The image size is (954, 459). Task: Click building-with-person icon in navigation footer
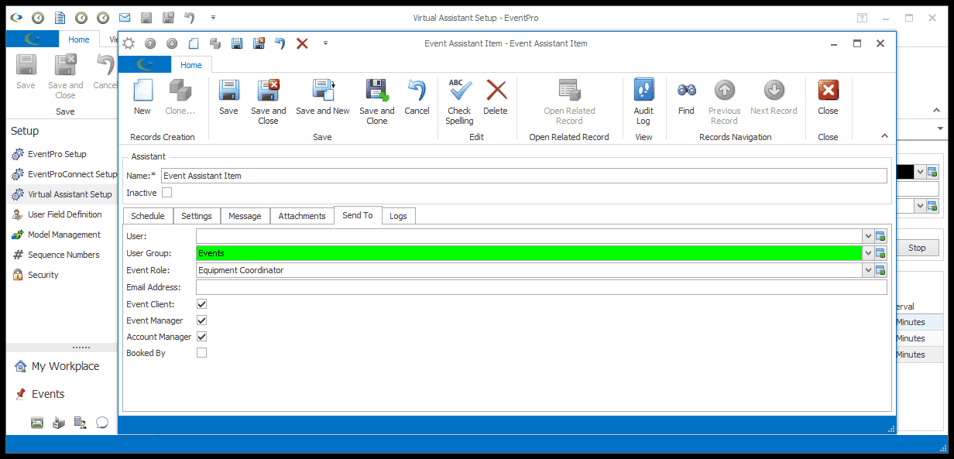coord(80,422)
